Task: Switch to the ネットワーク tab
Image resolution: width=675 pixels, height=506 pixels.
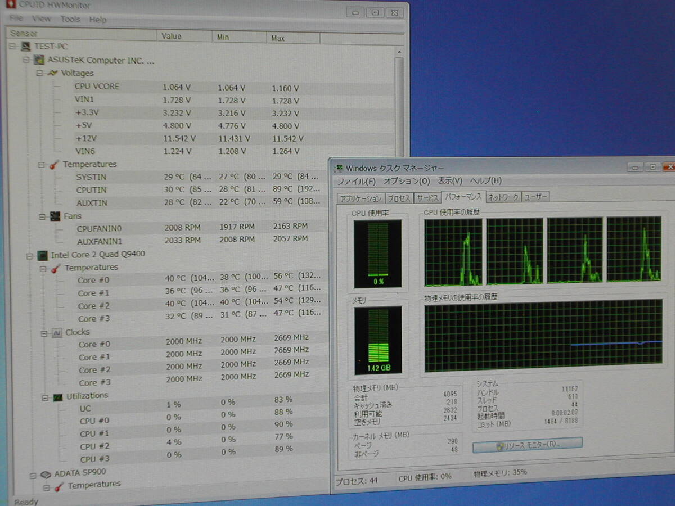Action: pyautogui.click(x=503, y=197)
